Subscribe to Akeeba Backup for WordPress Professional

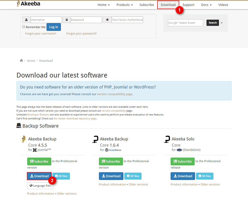(111, 161)
